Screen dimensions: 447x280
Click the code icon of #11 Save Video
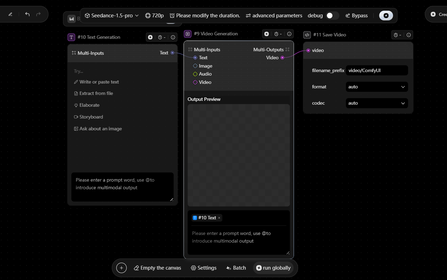307,35
